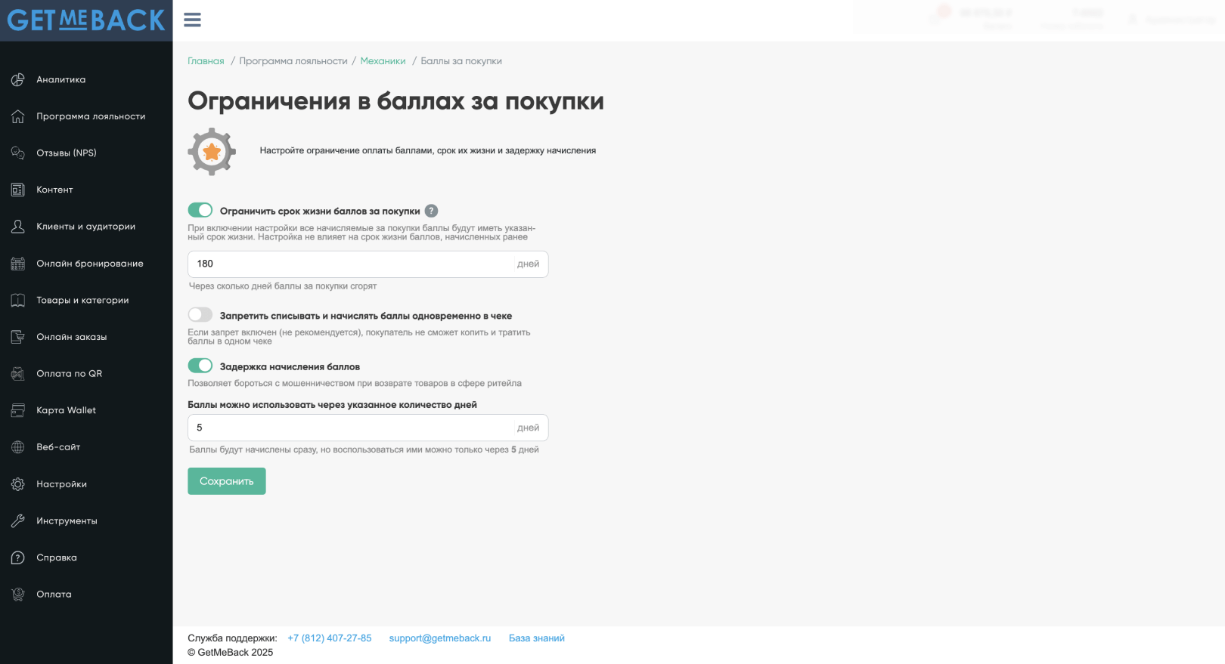Click hint Через сколько дней баллы сгорят

tap(283, 286)
